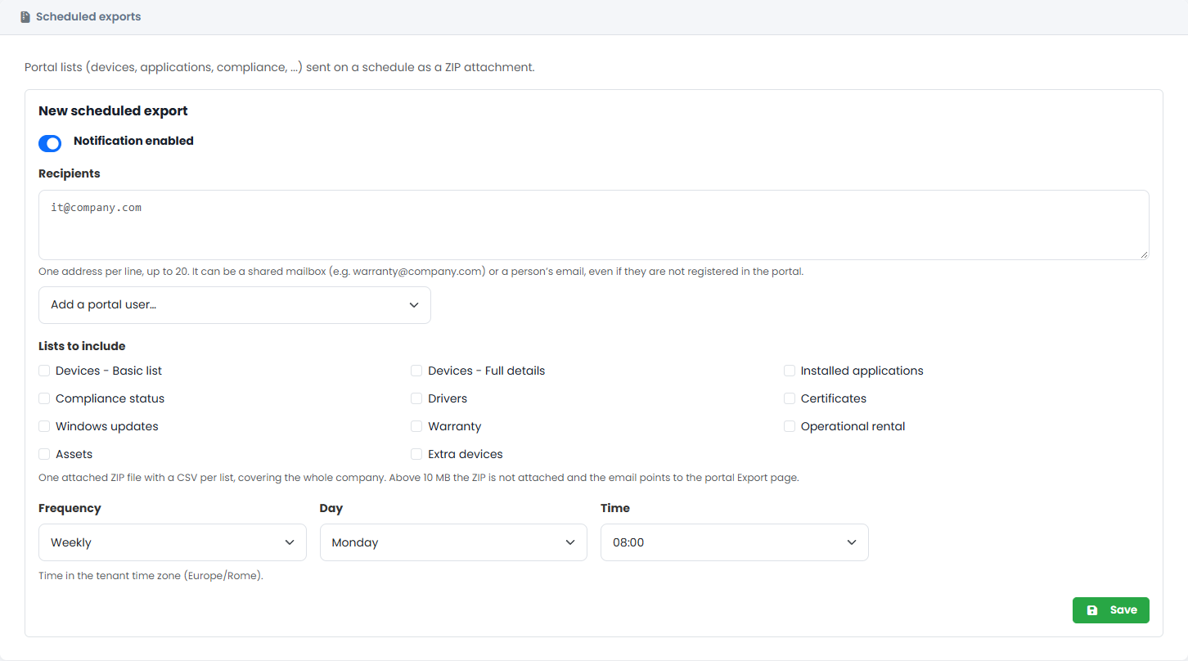
Task: Click the Scheduled exports header title
Action: point(88,17)
